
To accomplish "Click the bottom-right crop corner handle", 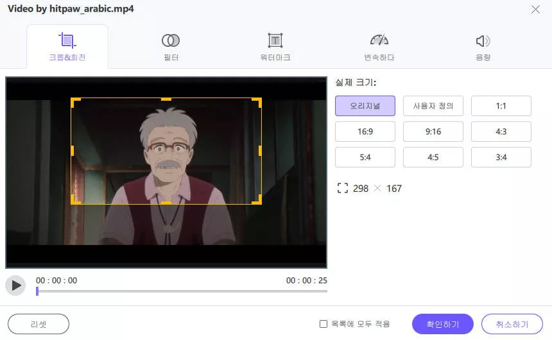I will 257,200.
